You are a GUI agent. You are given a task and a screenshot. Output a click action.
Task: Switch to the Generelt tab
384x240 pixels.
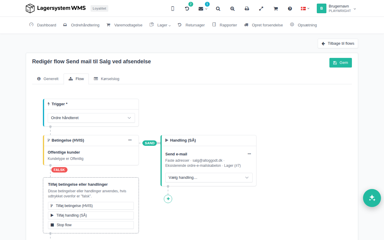pos(48,79)
